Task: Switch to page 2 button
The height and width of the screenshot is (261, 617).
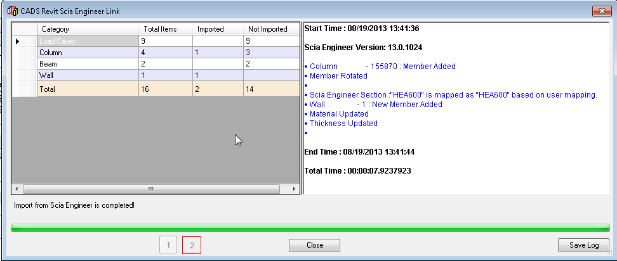Action: [192, 245]
